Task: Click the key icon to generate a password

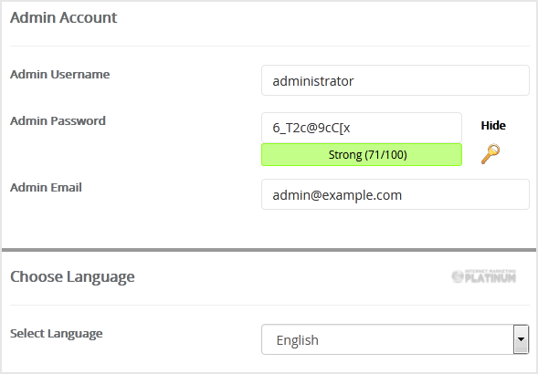Action: (x=491, y=154)
